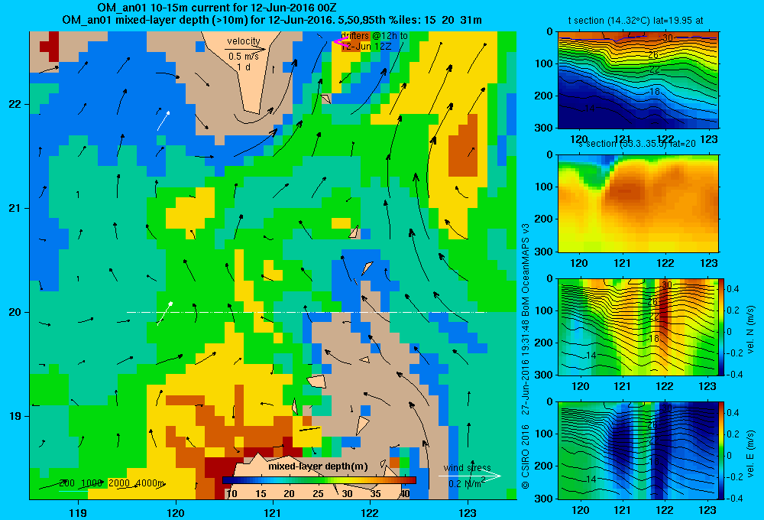Click the "drifters @12h to" legend text
Screen dimensions: 764x520
pos(374,36)
